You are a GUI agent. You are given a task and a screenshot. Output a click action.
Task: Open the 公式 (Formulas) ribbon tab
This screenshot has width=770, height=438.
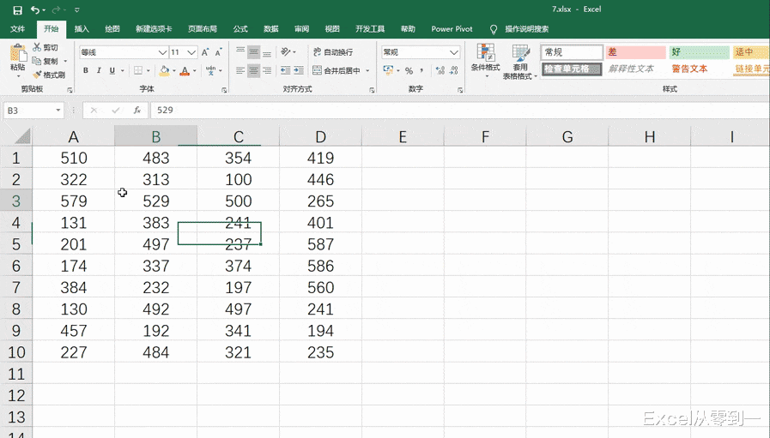(240, 29)
